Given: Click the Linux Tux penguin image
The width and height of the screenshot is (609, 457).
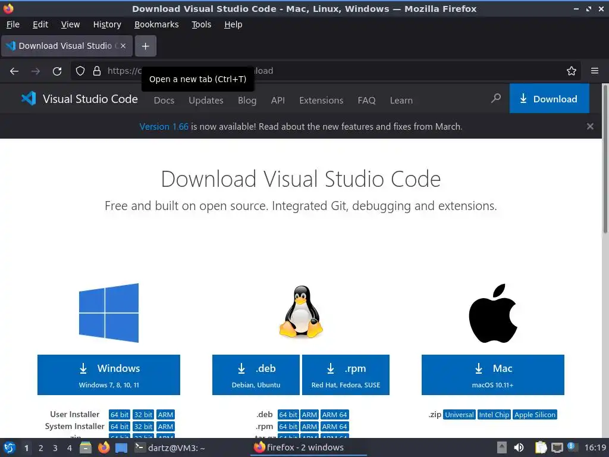Looking at the screenshot, I should (x=301, y=311).
